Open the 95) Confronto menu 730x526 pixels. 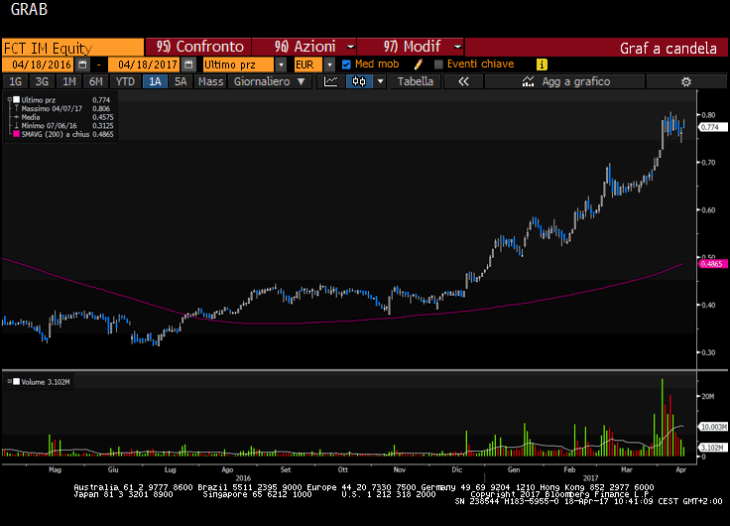(199, 47)
